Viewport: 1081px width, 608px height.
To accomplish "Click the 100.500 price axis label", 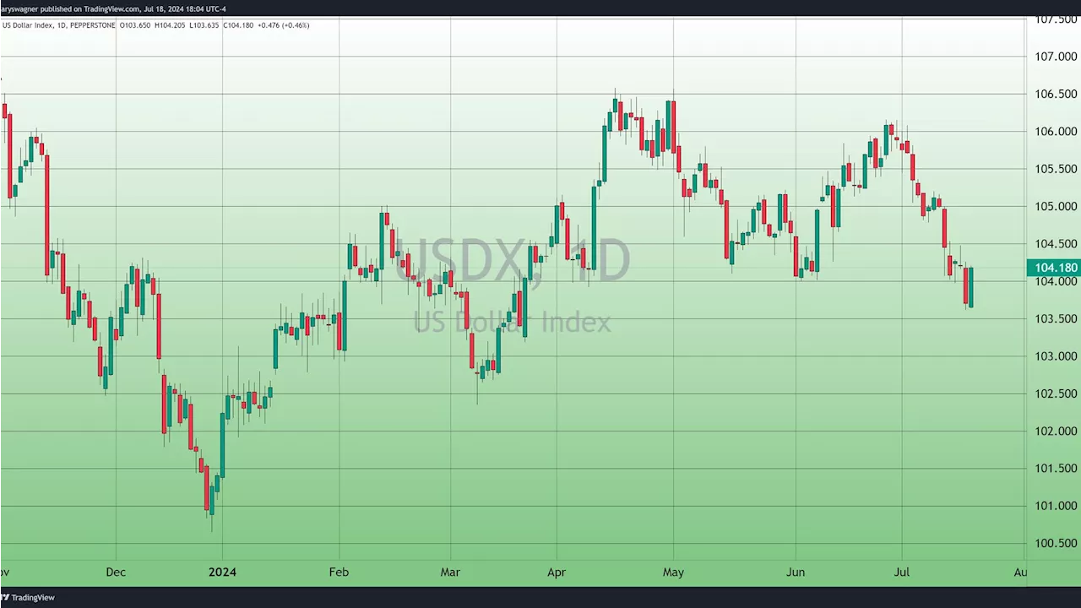I will [x=1056, y=543].
